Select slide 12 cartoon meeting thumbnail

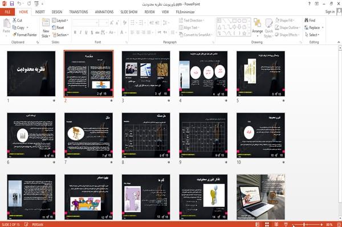(x=88, y=197)
